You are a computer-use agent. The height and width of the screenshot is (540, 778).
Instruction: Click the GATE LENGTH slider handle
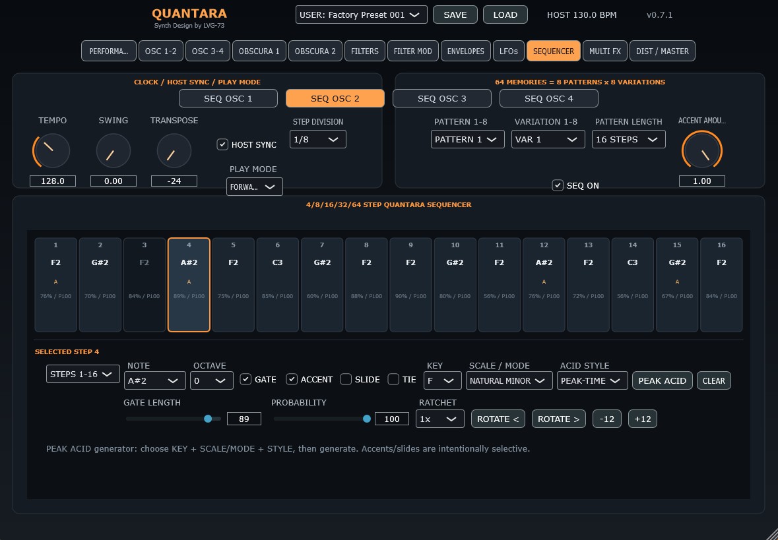click(x=208, y=419)
